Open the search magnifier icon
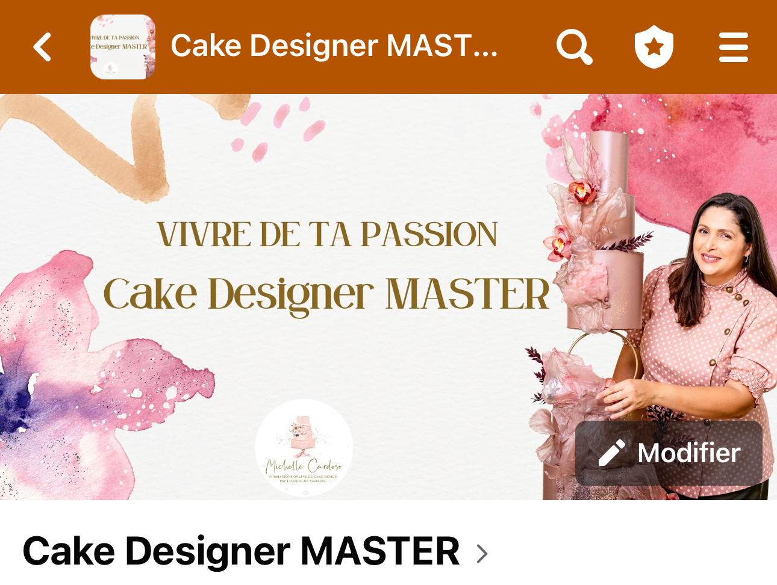Screen dimensions: 777x585 (x=574, y=46)
